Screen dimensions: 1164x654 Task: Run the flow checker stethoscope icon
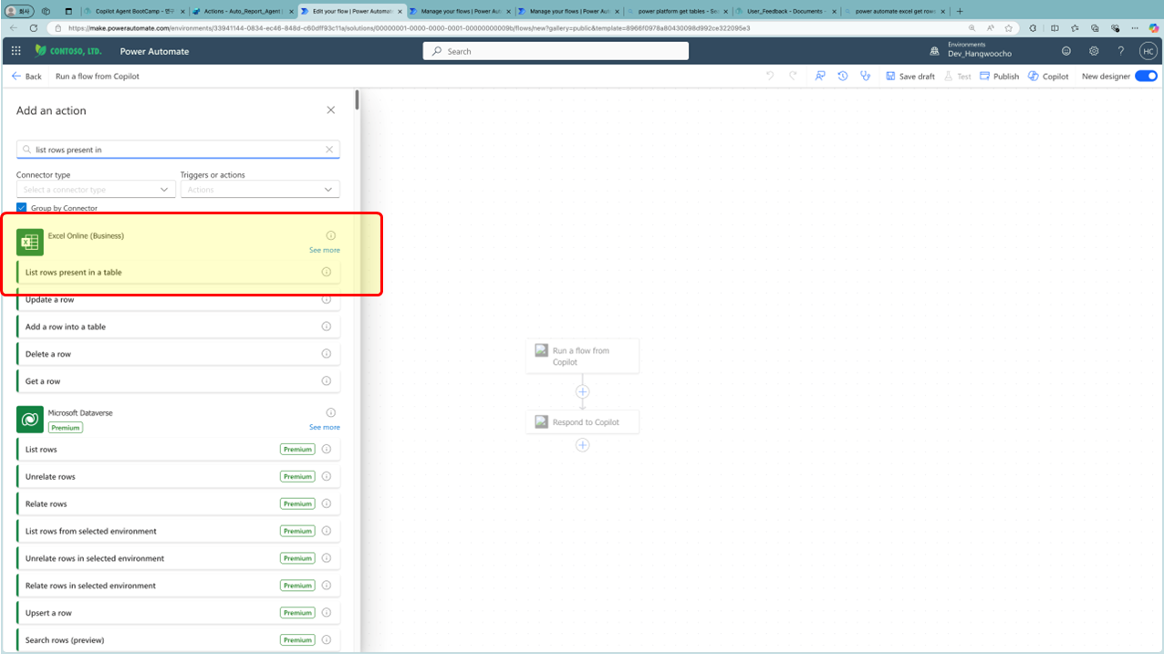coord(866,76)
